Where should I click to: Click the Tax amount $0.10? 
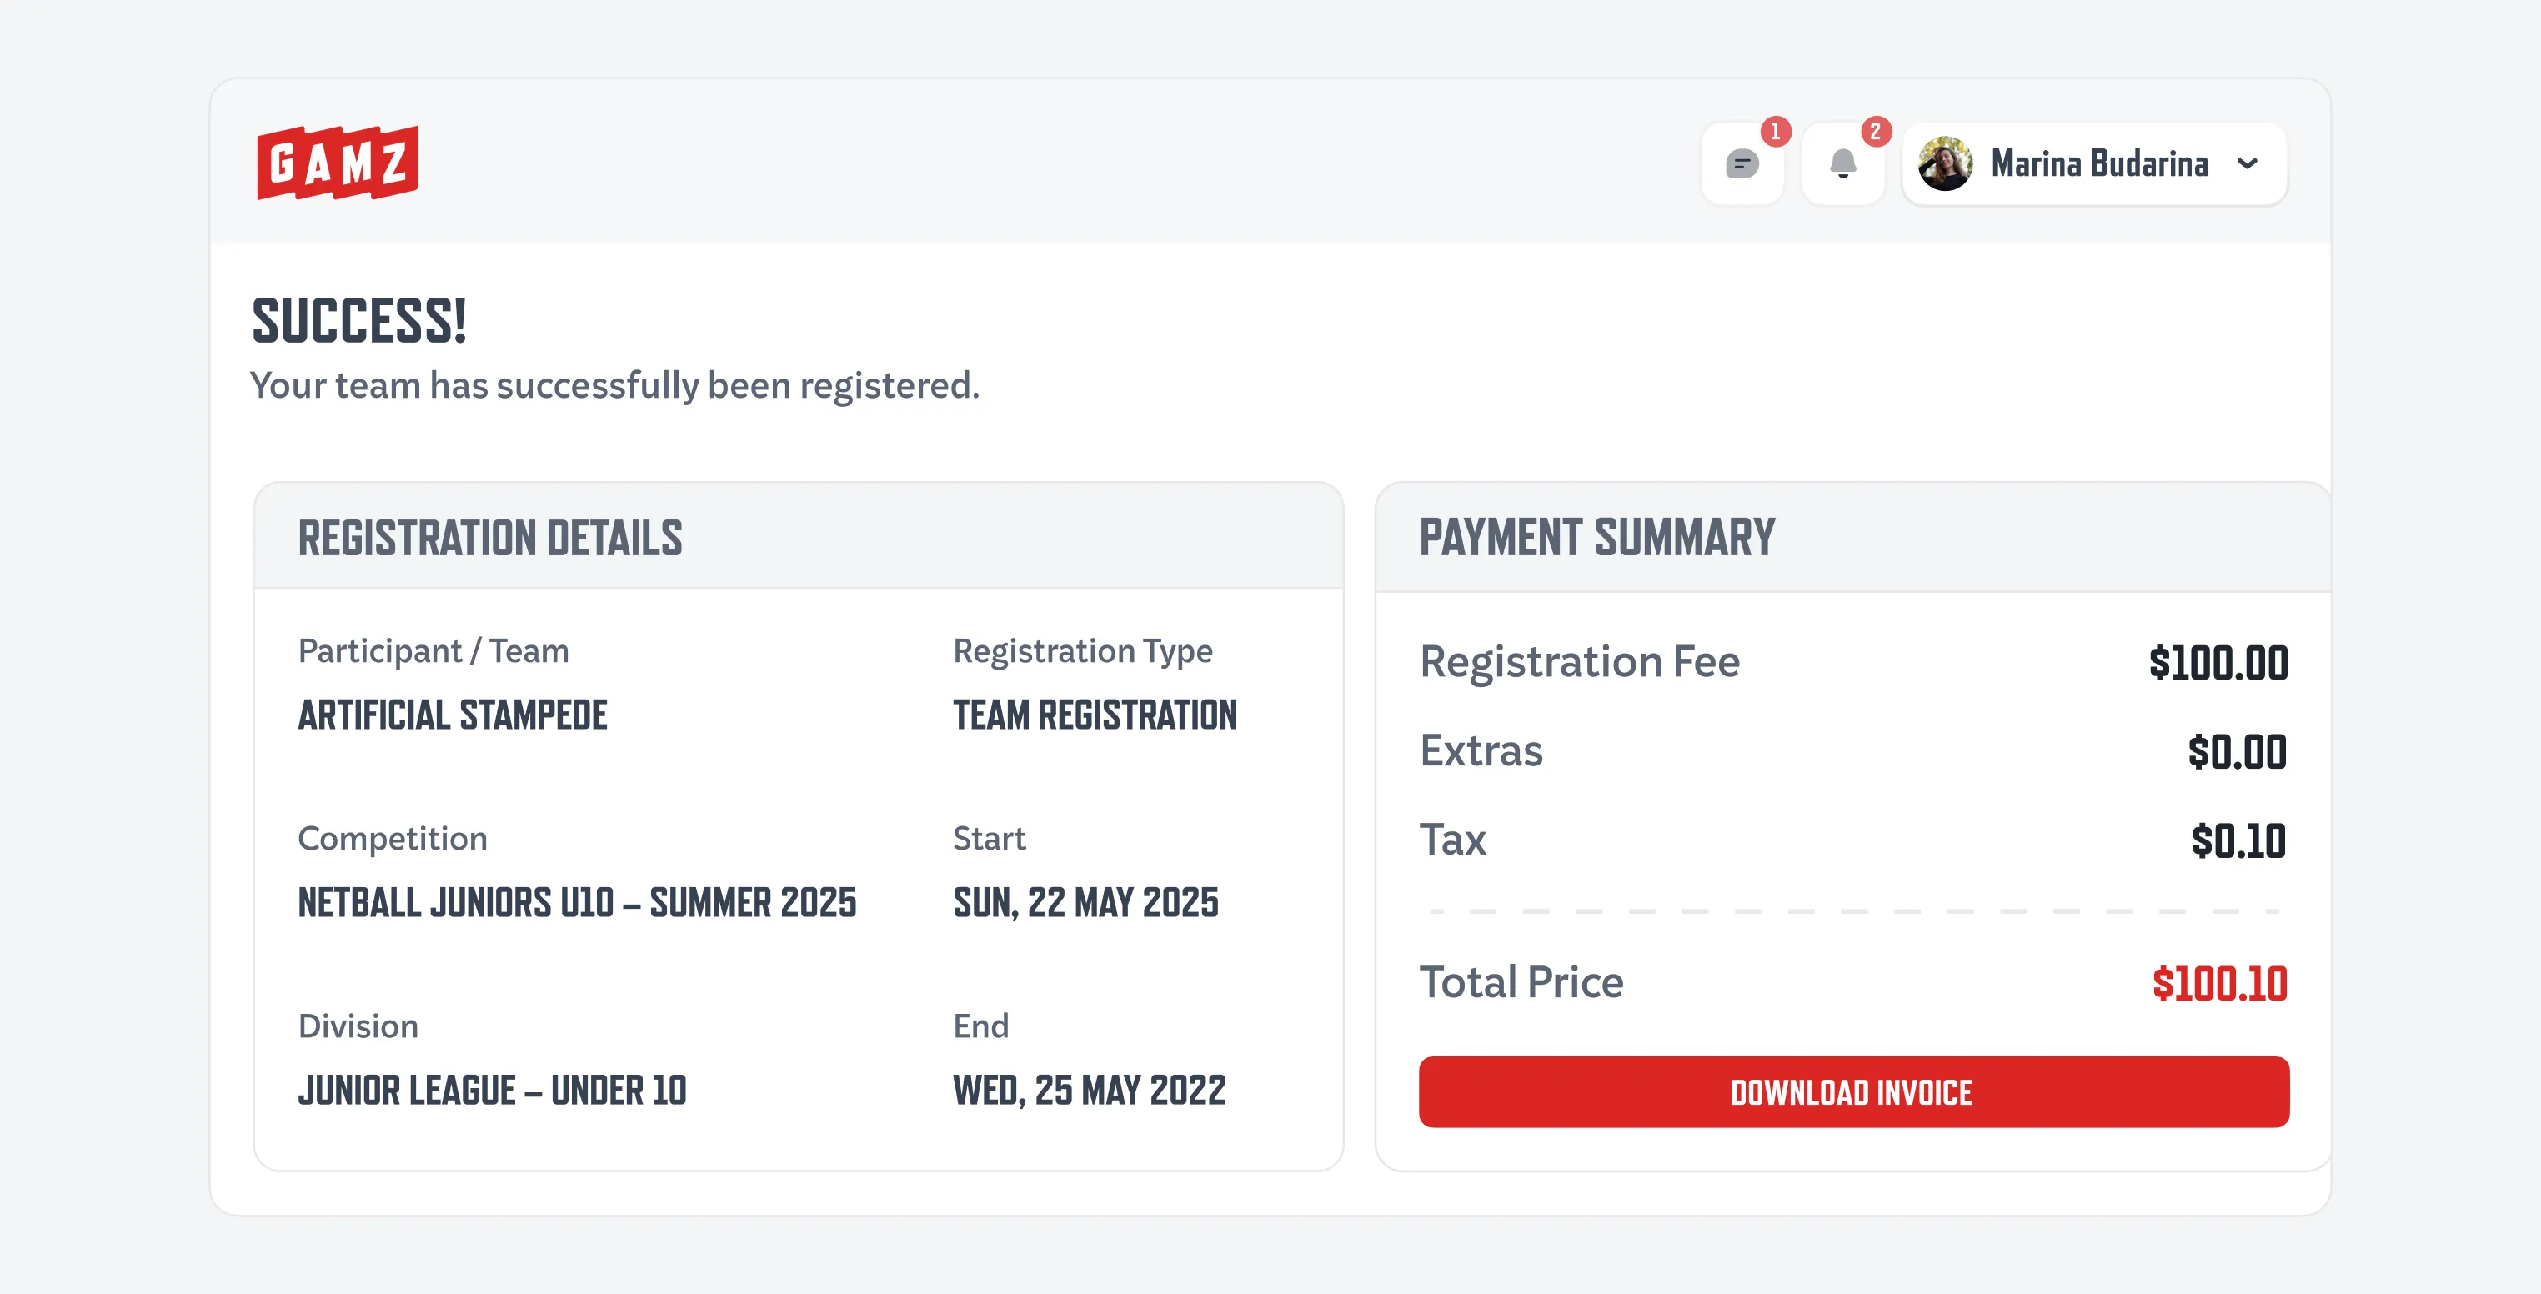pyautogui.click(x=2238, y=841)
